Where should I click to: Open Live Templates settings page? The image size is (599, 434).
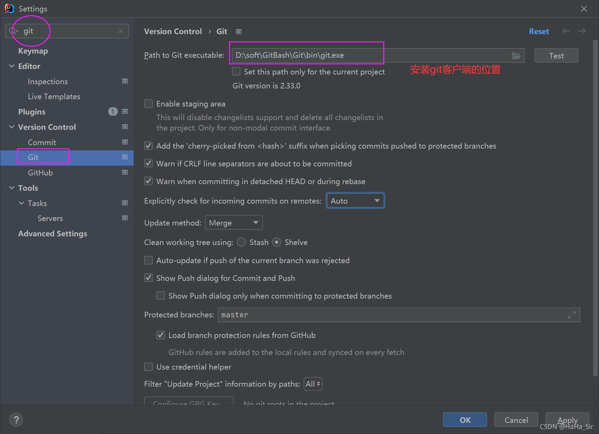click(54, 96)
